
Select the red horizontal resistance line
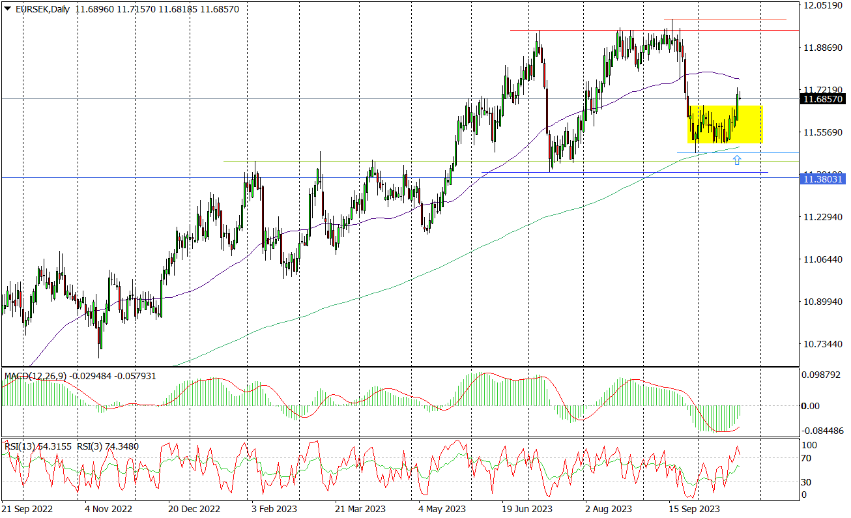click(654, 30)
